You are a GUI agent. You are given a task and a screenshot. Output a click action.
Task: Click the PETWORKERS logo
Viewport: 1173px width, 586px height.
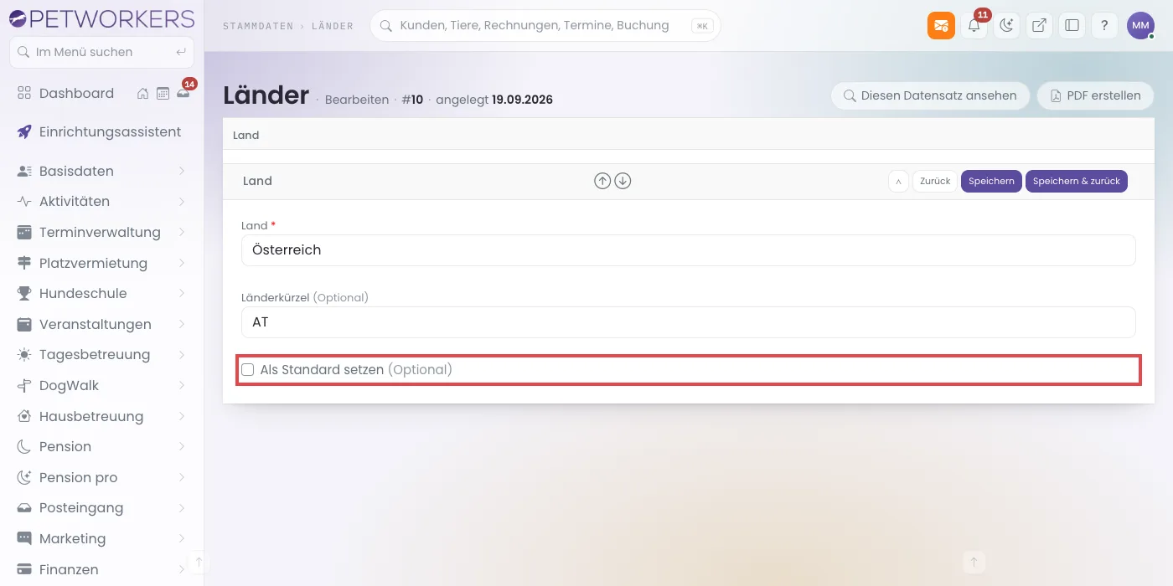[101, 18]
